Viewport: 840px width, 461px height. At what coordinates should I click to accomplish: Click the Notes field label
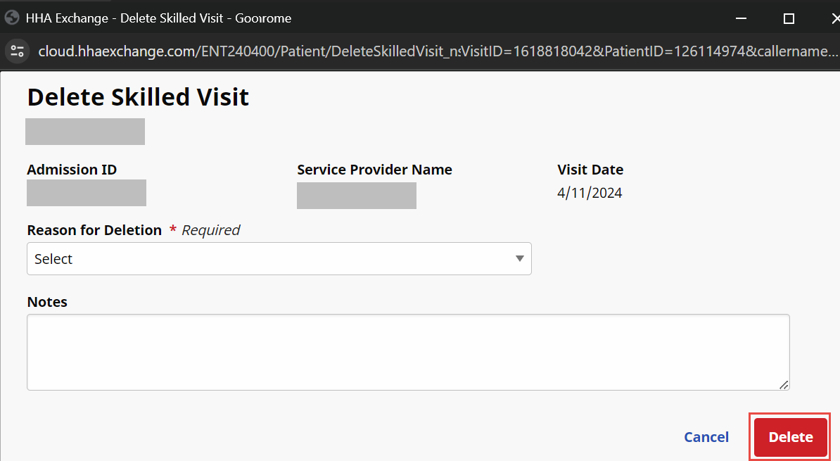(47, 302)
